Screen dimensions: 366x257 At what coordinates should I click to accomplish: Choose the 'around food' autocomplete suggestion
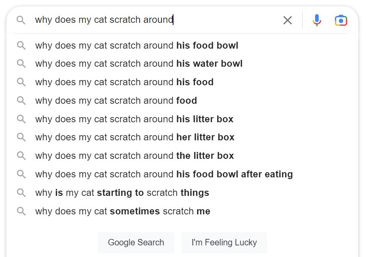116,100
